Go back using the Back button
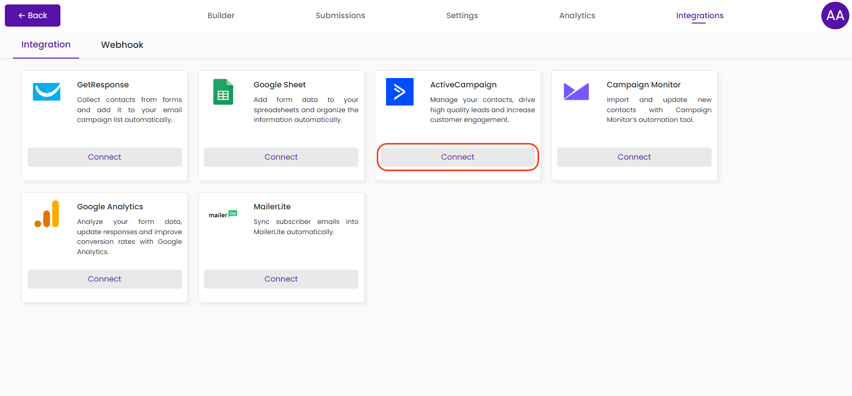 (32, 16)
